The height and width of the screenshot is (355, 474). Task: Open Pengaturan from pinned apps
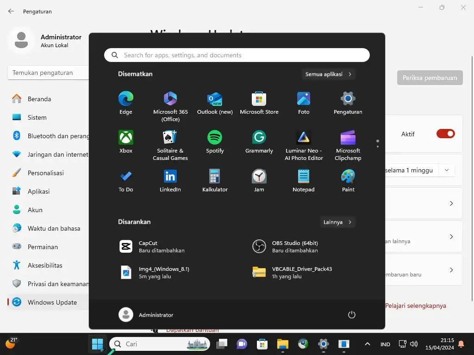pyautogui.click(x=348, y=103)
